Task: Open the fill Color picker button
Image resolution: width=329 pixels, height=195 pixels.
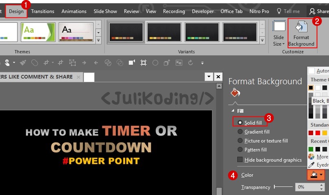Action: pyautogui.click(x=316, y=175)
